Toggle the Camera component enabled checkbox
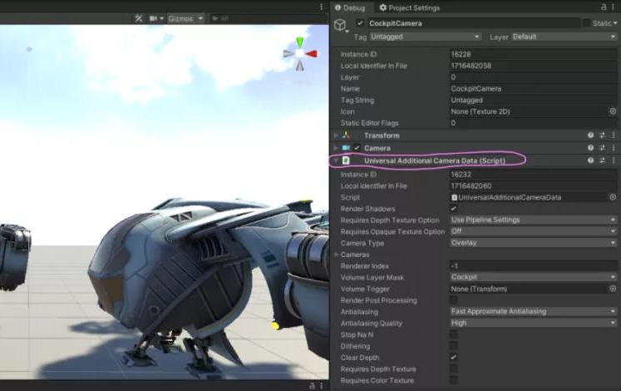621x391 pixels. point(357,148)
